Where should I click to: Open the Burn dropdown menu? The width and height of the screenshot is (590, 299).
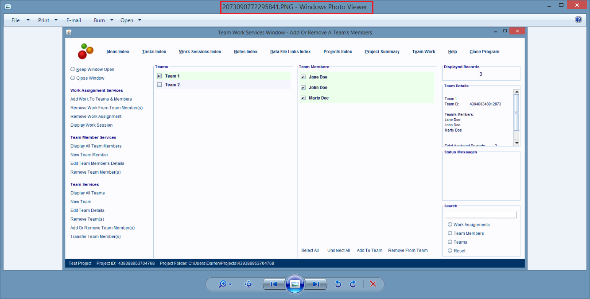click(104, 20)
